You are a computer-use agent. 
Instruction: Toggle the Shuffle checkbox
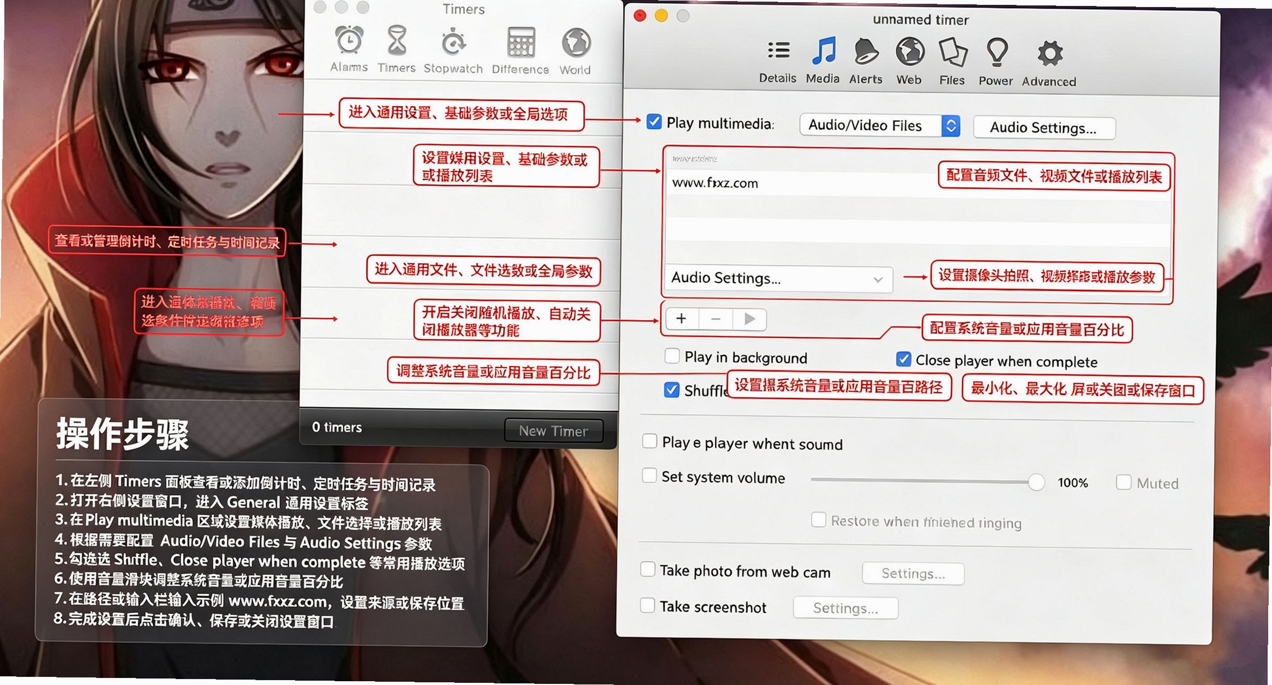click(671, 389)
